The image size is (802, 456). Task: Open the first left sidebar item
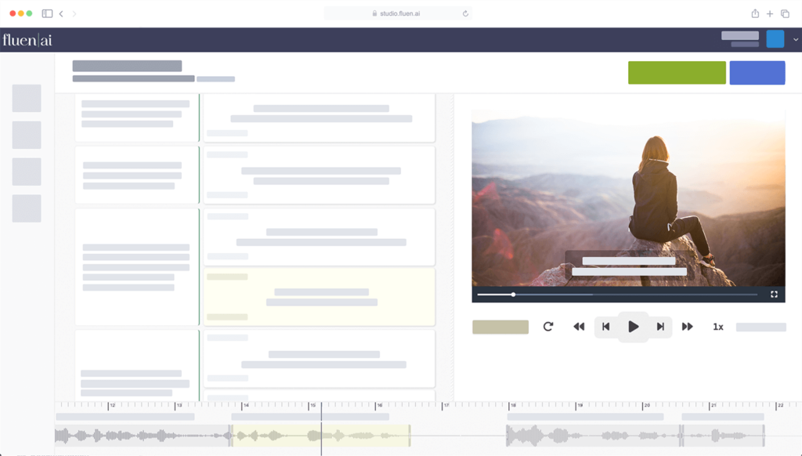coord(27,99)
